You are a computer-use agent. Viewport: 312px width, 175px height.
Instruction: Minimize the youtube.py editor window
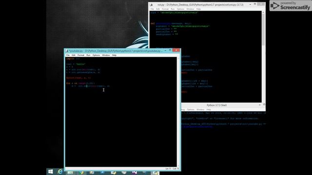165,51
